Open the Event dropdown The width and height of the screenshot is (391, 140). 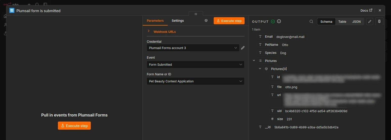pos(195,64)
